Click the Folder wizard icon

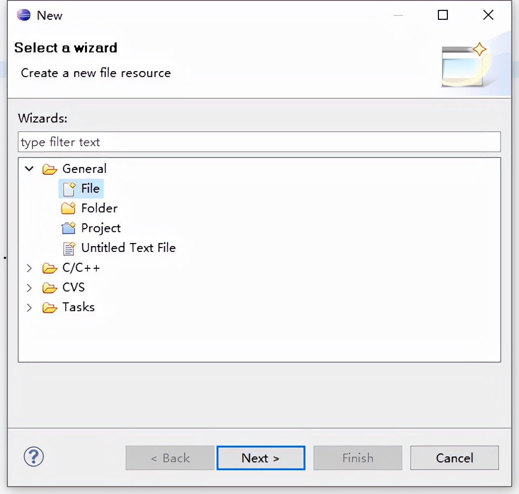(x=69, y=208)
